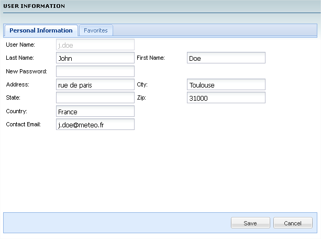Click the Contact Email field with j.doe@meteo.fr
321x239 pixels.
[95, 124]
